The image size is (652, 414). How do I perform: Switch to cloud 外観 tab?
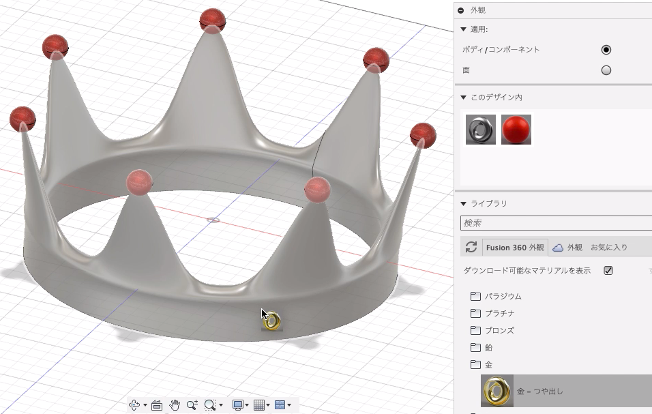[x=567, y=248]
